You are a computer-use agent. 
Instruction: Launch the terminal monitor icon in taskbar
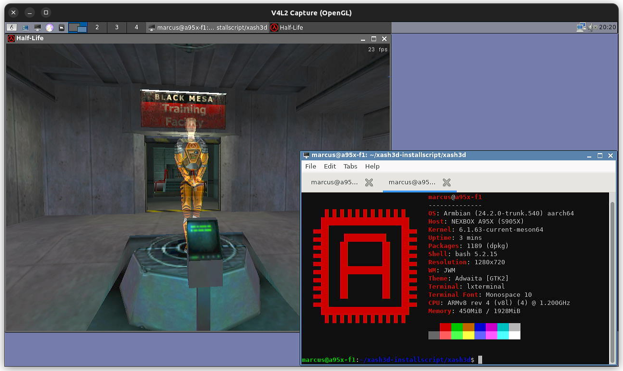37,28
